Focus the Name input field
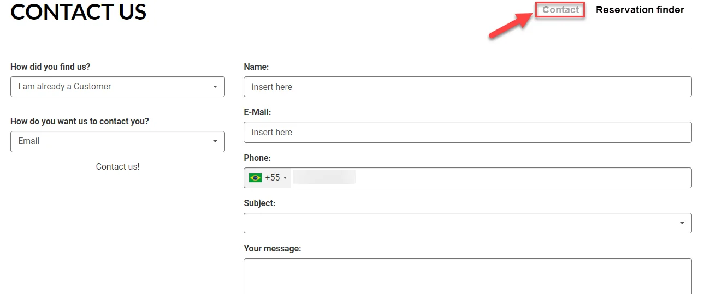 tap(468, 87)
